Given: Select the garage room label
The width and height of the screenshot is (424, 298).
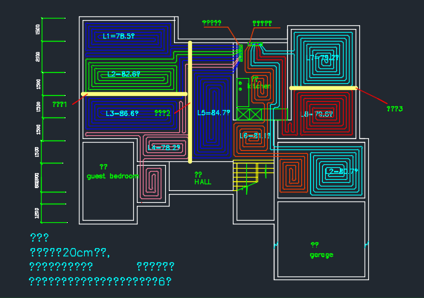Looking at the screenshot, I should tap(321, 255).
